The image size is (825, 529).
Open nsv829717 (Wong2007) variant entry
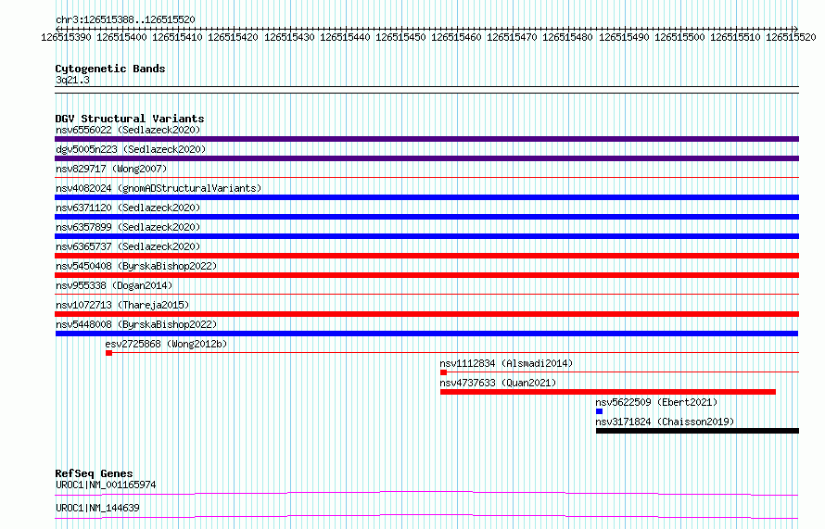[111, 169]
